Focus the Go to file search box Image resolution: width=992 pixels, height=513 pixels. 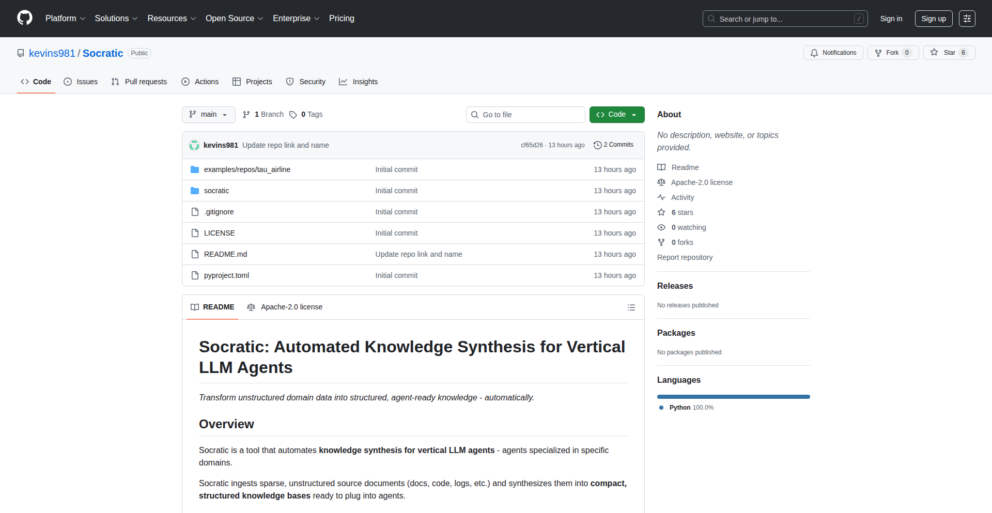[x=525, y=114]
